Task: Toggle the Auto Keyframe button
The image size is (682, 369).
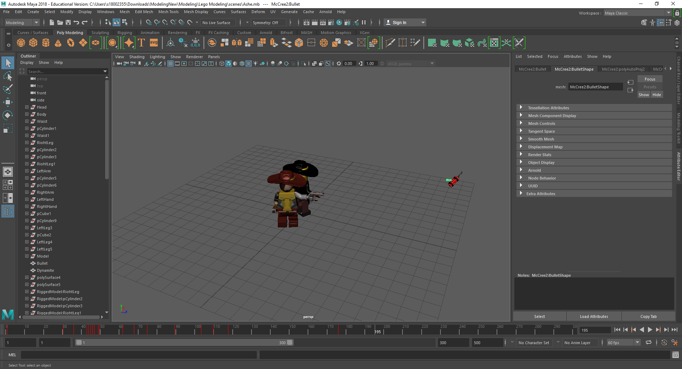Action: [664, 343]
